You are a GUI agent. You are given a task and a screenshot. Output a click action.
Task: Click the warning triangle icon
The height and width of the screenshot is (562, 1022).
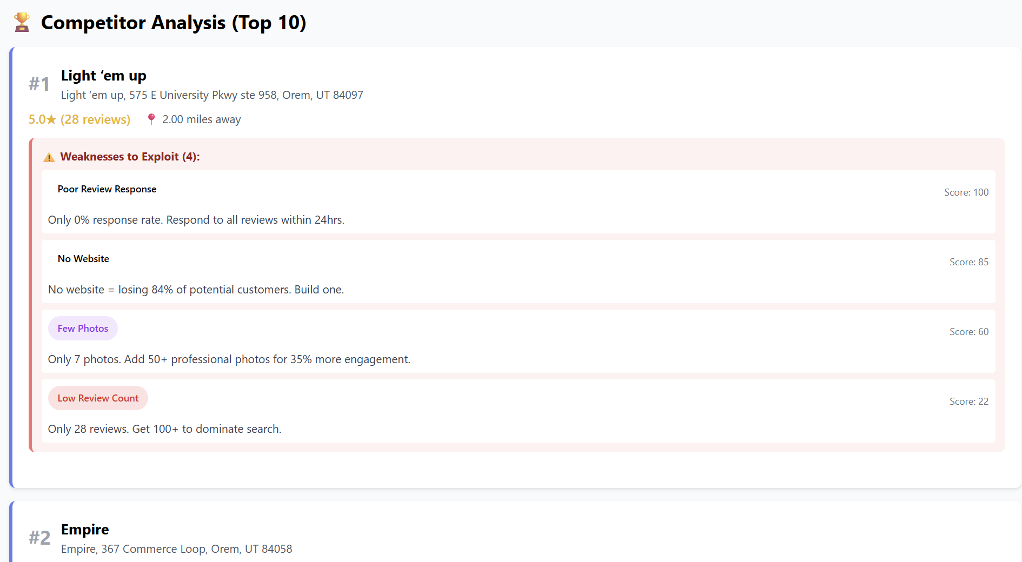click(49, 157)
